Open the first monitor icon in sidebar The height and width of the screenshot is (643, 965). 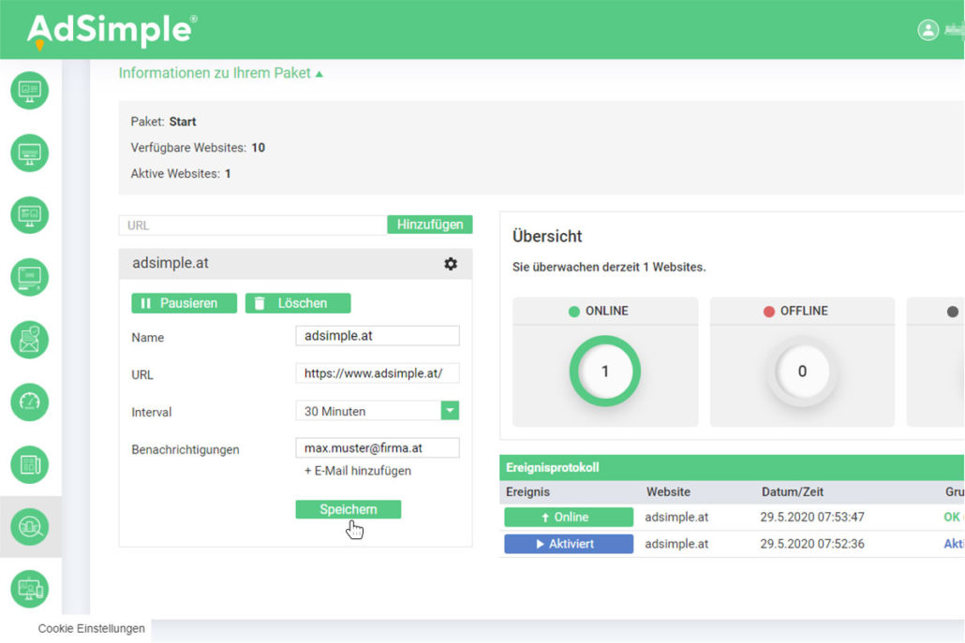click(x=29, y=91)
